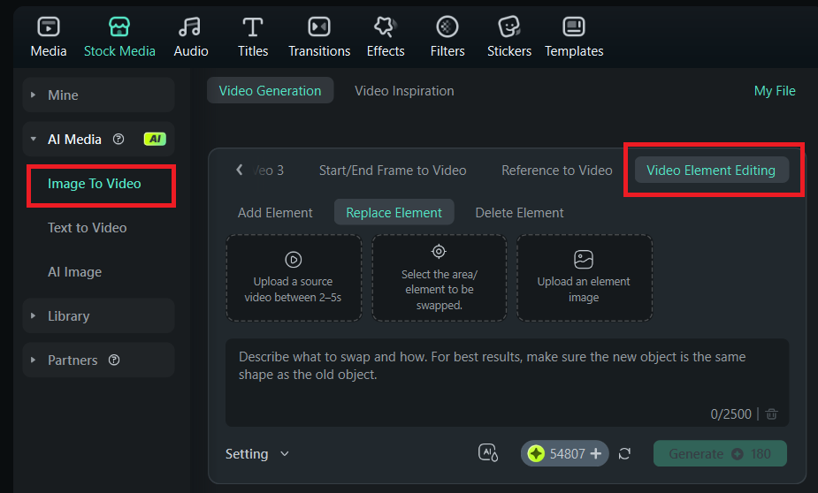818x493 pixels.
Task: Click the Upload a source video box
Action: (x=294, y=277)
